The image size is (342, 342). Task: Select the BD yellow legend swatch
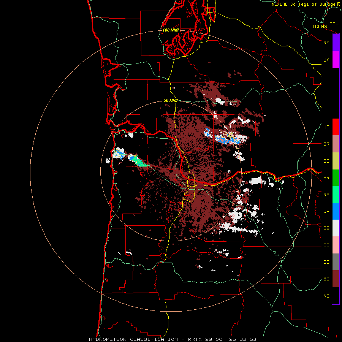click(x=336, y=161)
